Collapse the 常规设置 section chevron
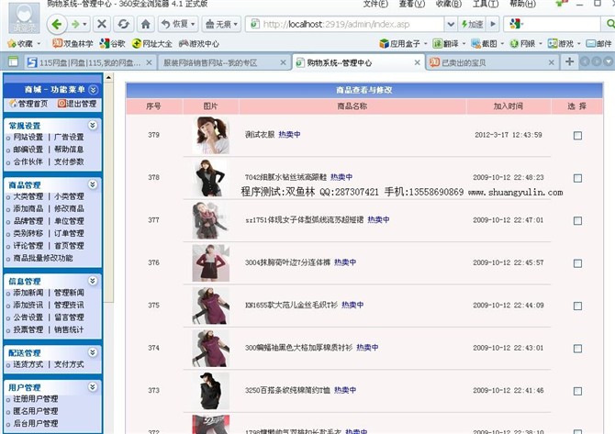 (93, 125)
